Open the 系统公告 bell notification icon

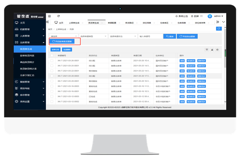pyautogui.click(x=177, y=16)
